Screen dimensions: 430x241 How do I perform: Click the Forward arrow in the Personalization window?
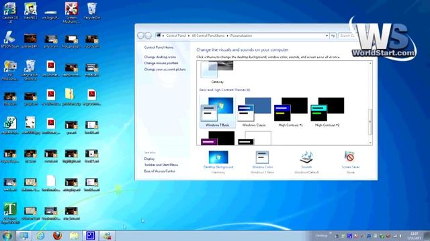(148, 35)
